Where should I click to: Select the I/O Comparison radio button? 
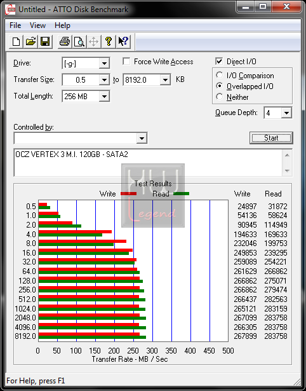(220, 75)
